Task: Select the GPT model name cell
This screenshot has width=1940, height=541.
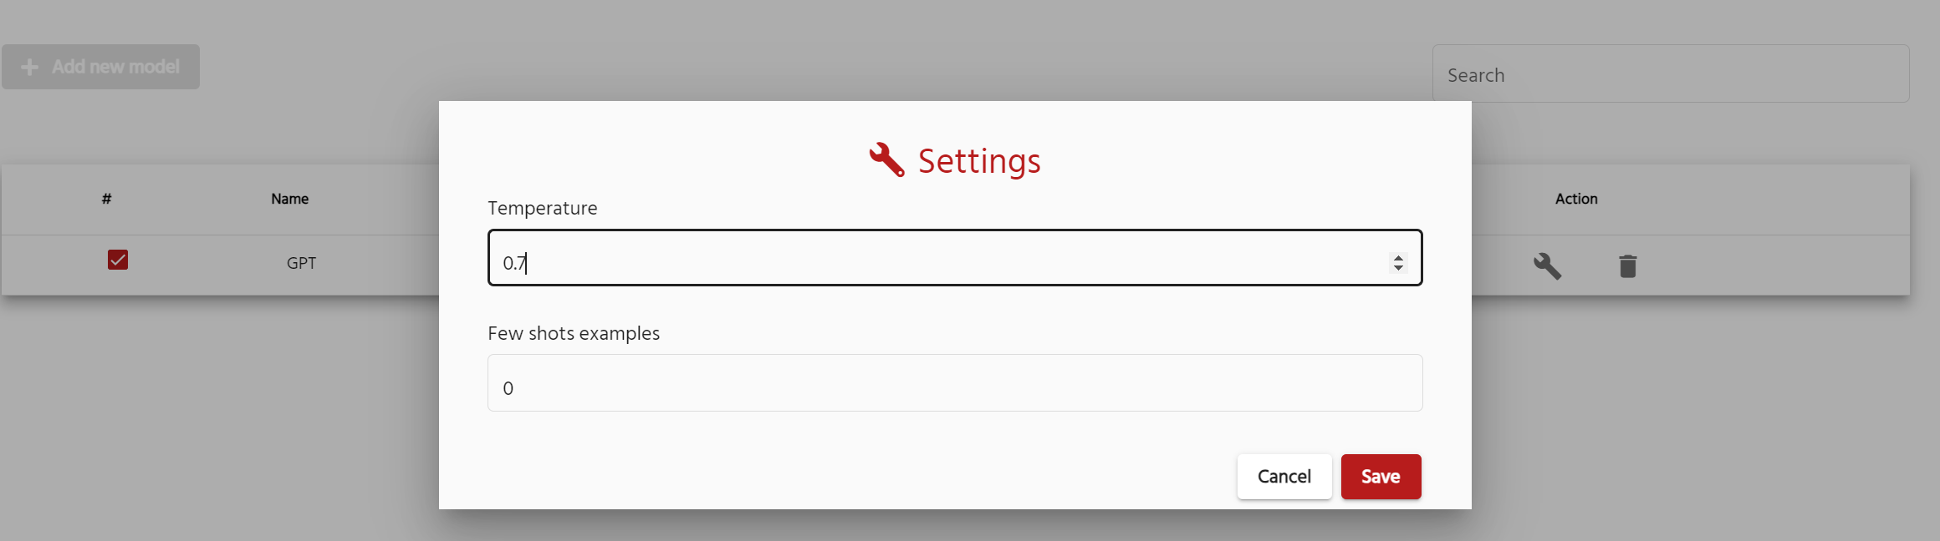Action: pos(301,263)
